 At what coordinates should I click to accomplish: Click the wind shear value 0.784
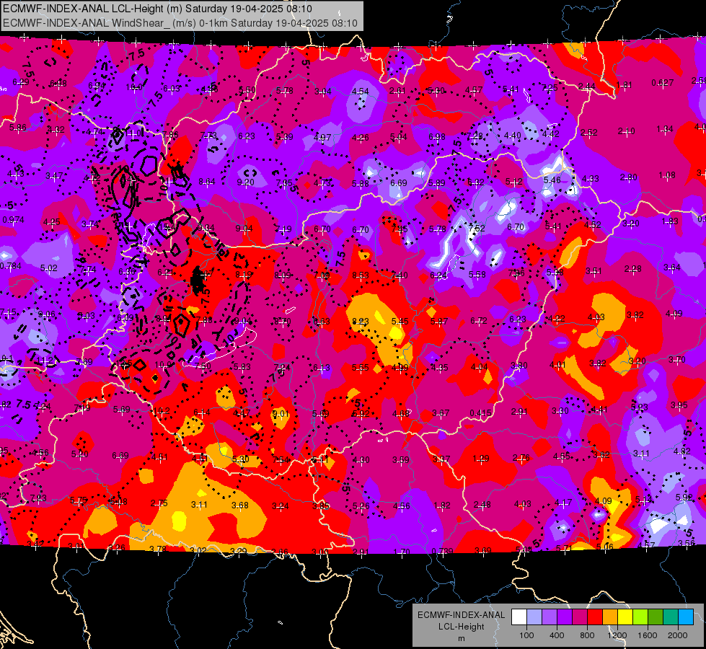(x=11, y=265)
